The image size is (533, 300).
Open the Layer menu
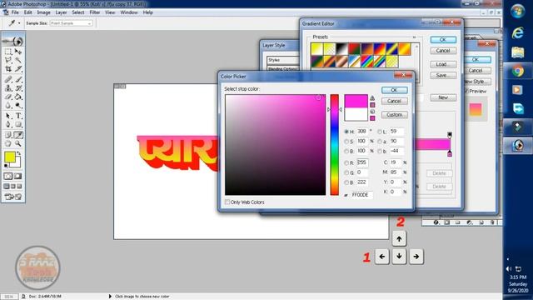[61, 12]
